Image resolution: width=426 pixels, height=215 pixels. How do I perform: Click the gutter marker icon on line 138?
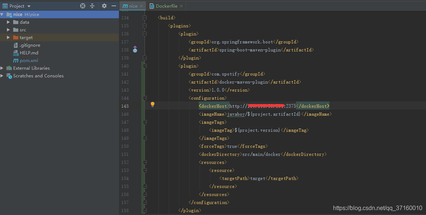point(135,49)
